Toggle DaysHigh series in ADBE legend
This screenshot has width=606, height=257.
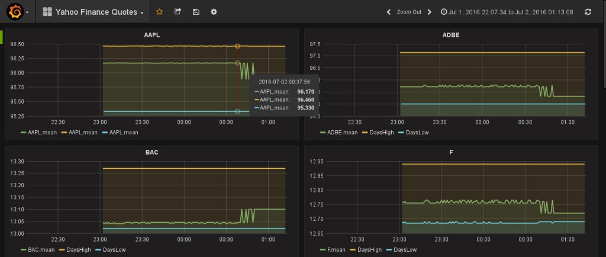click(x=378, y=132)
